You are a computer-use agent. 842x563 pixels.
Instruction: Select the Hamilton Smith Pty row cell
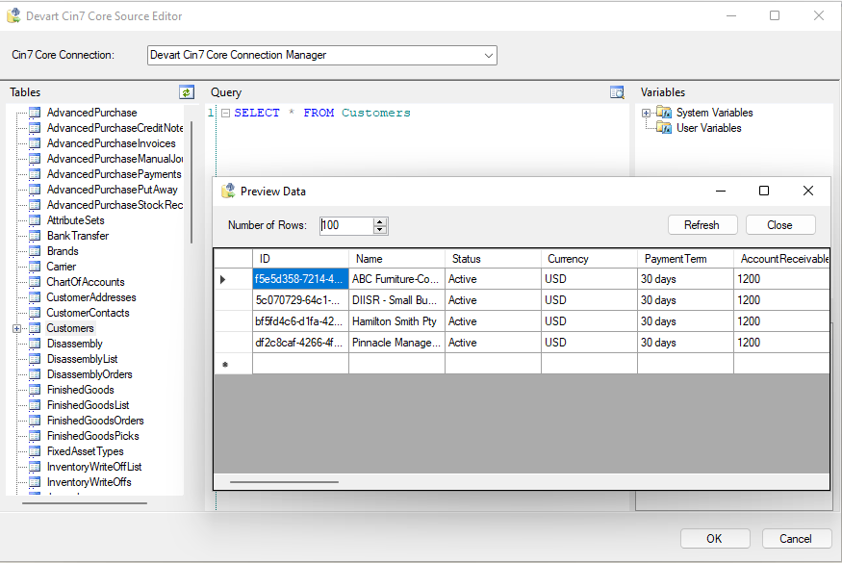tap(396, 321)
